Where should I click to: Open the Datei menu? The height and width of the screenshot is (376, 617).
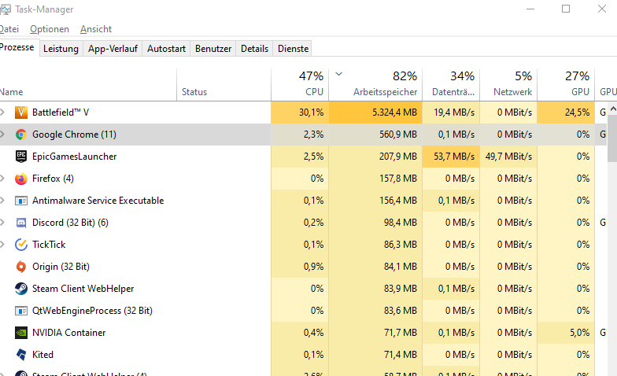9,29
